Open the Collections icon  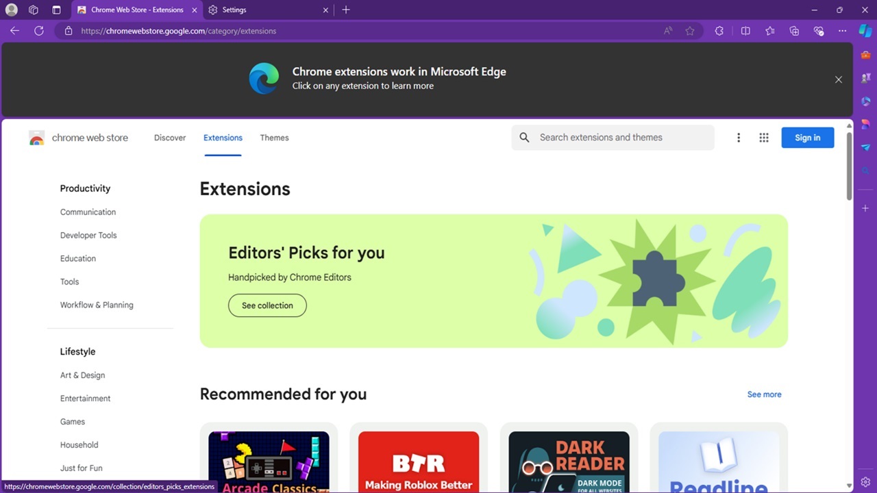[794, 31]
